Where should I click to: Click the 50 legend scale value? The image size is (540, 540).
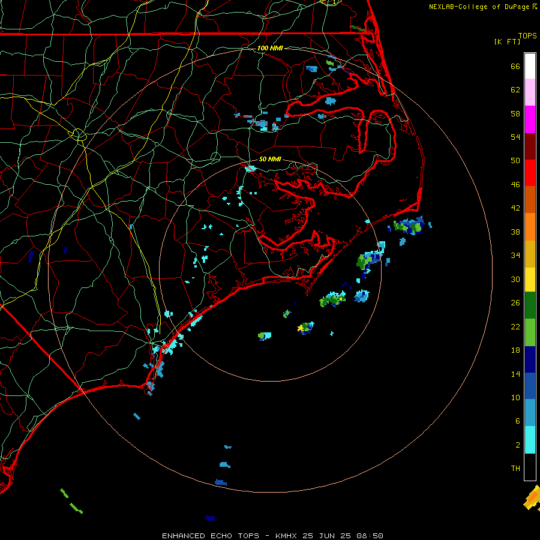click(x=515, y=161)
